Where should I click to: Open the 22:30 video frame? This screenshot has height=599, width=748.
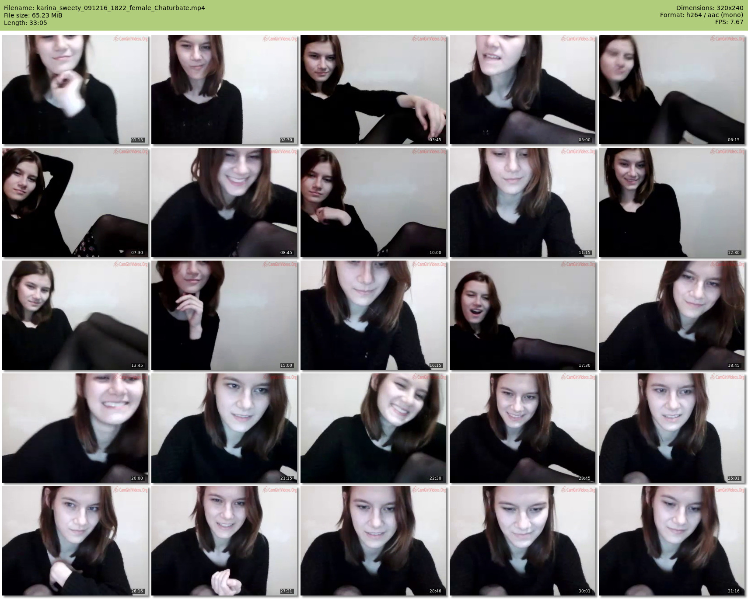373,428
